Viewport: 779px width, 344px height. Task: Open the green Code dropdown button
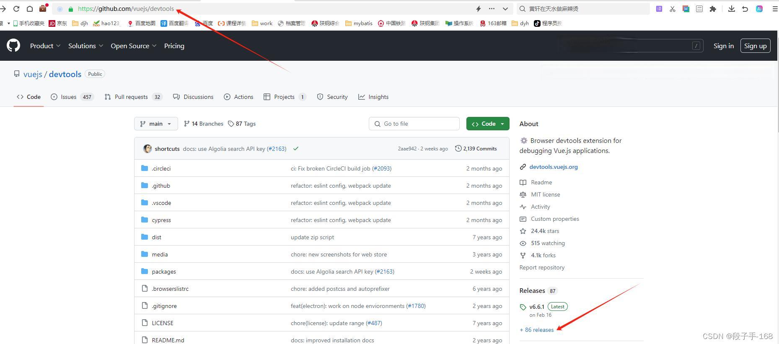pos(487,124)
